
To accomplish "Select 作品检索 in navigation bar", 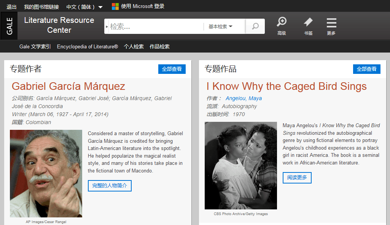I will 159,47.
